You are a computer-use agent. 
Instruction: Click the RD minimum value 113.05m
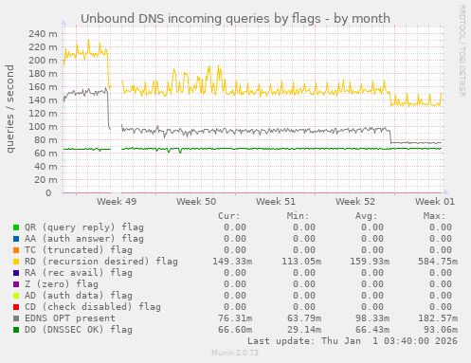click(301, 262)
